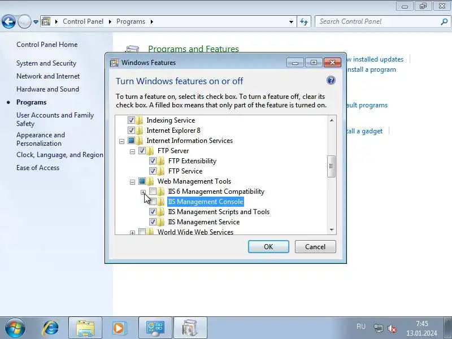Check the IIS 6 Management Compatibility checkbox

click(x=153, y=191)
